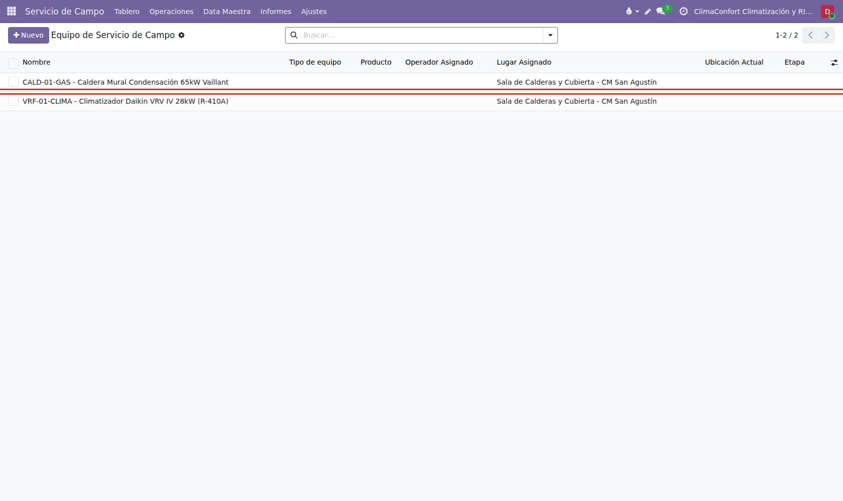Viewport: 843px width, 501px height.
Task: Open the user avatar menu
Action: [x=827, y=12]
